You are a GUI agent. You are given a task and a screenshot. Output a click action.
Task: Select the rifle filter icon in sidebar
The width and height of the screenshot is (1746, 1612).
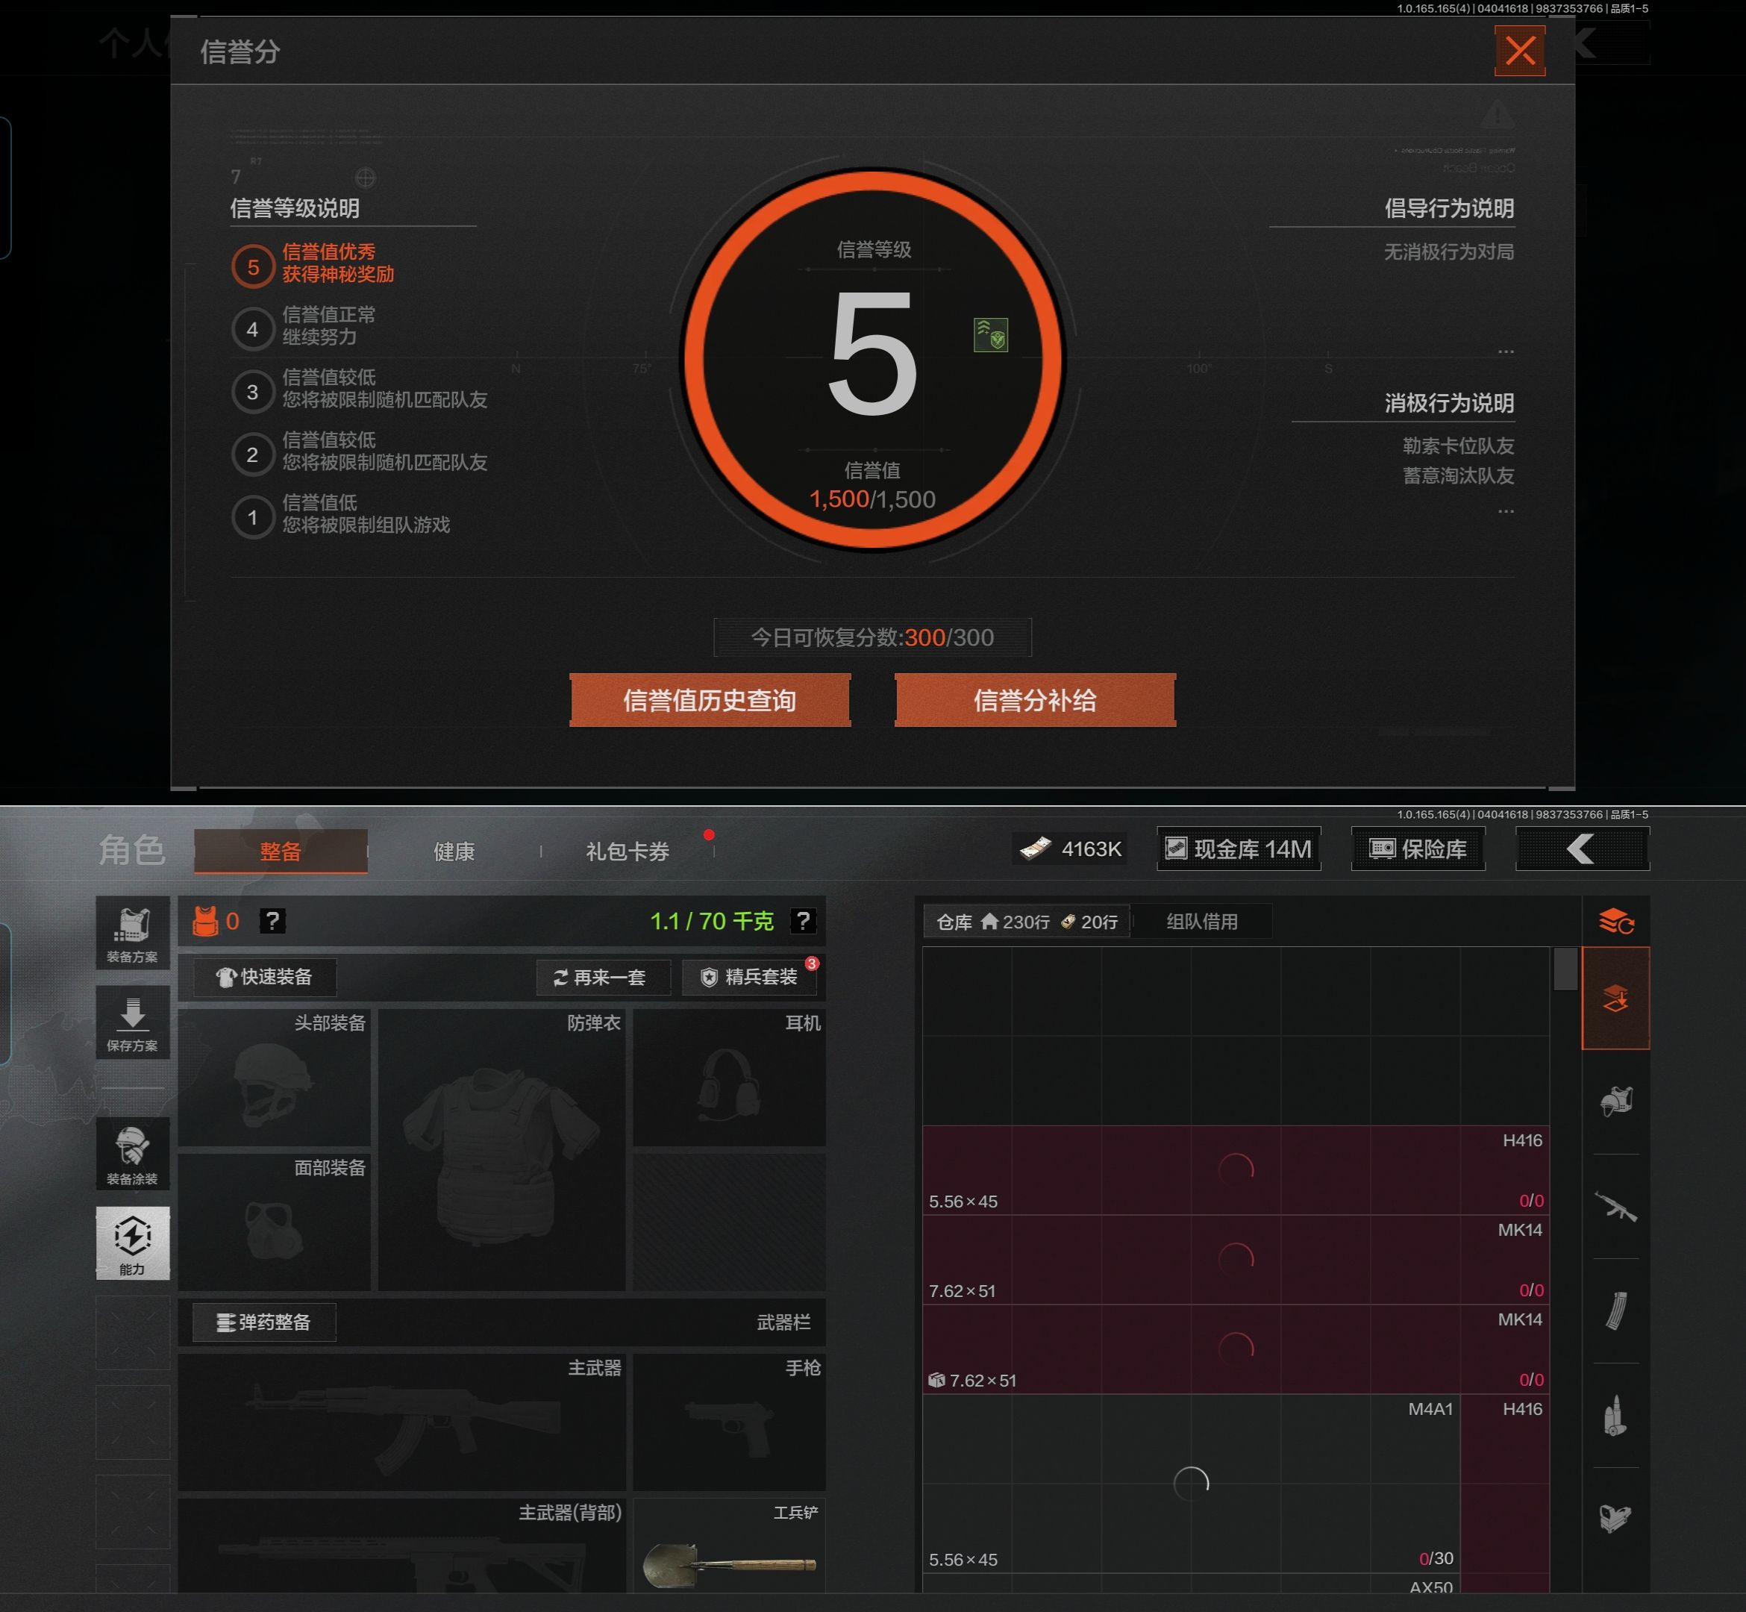(x=1615, y=1208)
